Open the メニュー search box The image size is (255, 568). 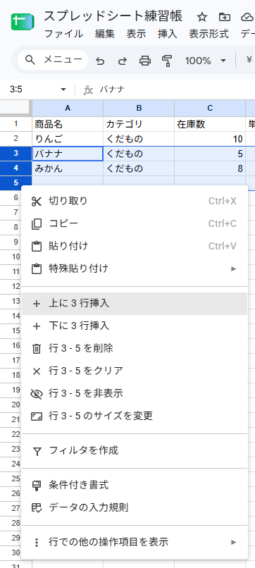point(53,60)
